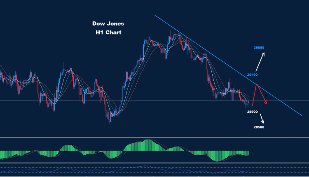Select the 28900 support price label
Screen dimensions: 309x177
click(x=252, y=112)
